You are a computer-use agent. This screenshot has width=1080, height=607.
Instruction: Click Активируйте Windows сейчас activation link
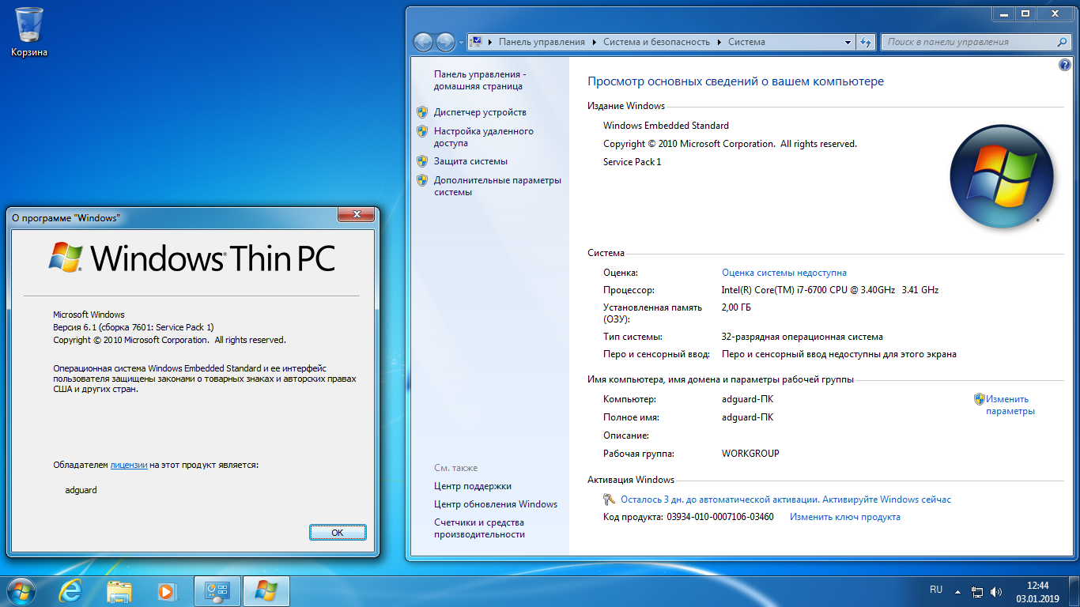(x=886, y=500)
